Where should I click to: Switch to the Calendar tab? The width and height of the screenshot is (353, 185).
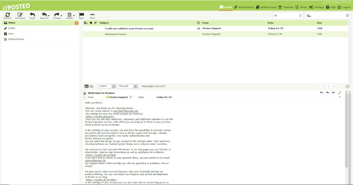tap(286, 7)
